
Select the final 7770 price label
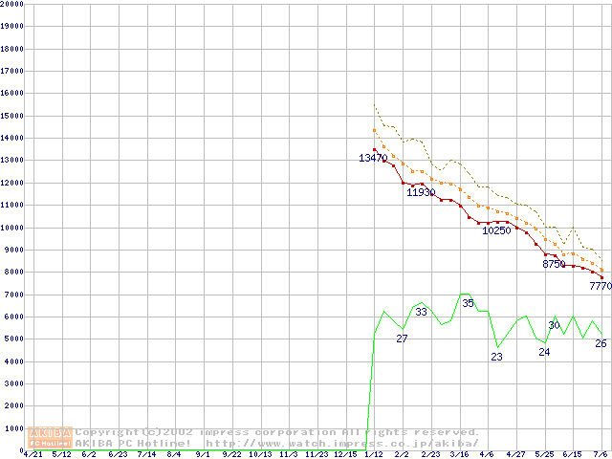600,286
